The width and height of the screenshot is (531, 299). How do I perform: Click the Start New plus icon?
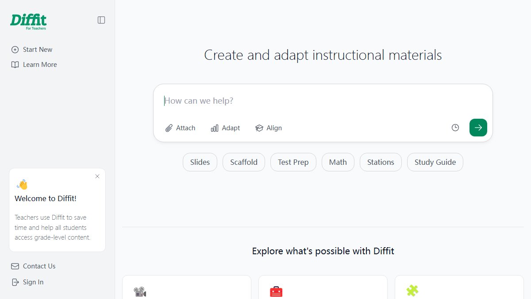[x=15, y=50]
